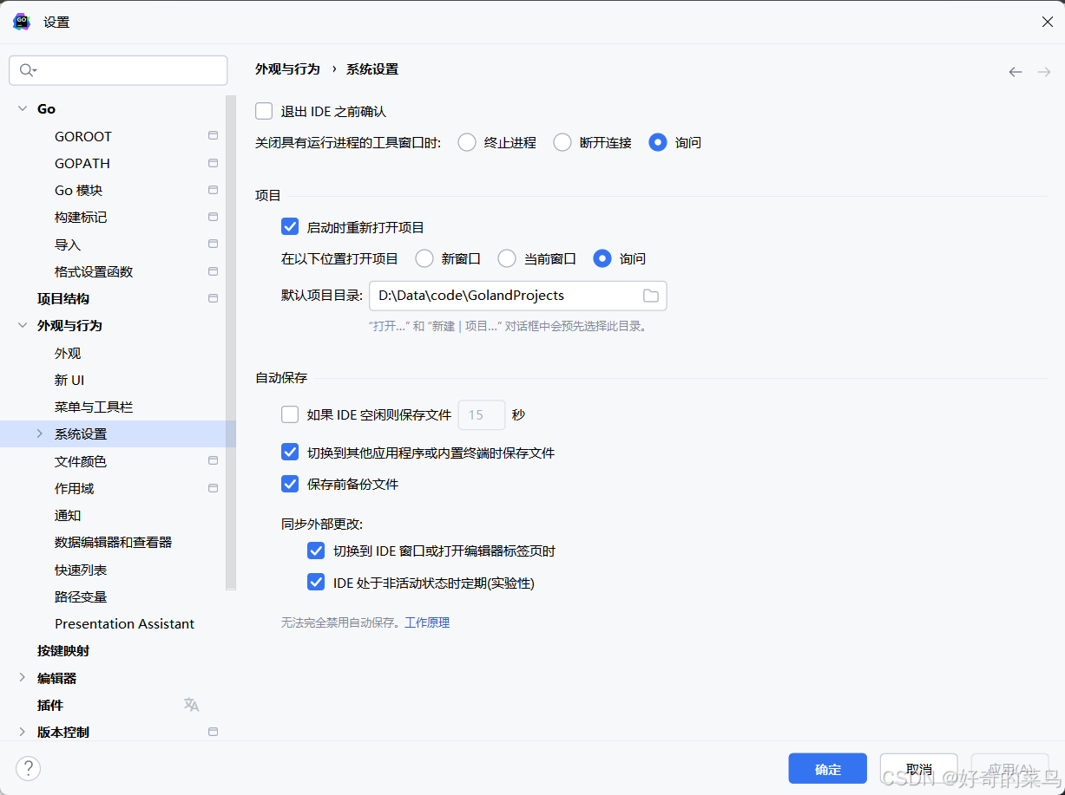Click the idle save seconds field showing 15
This screenshot has height=795, width=1065.
(482, 414)
